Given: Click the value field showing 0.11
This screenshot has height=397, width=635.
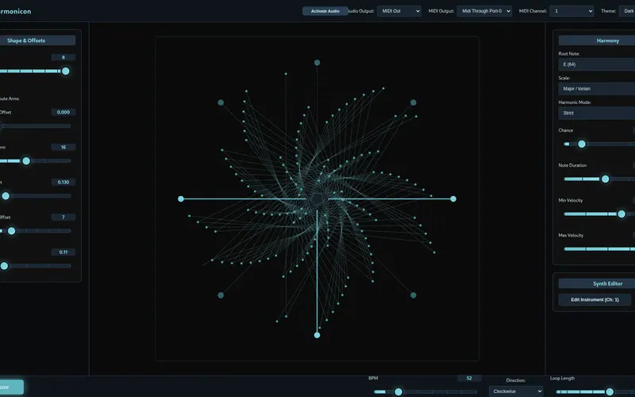Looking at the screenshot, I should pyautogui.click(x=63, y=252).
